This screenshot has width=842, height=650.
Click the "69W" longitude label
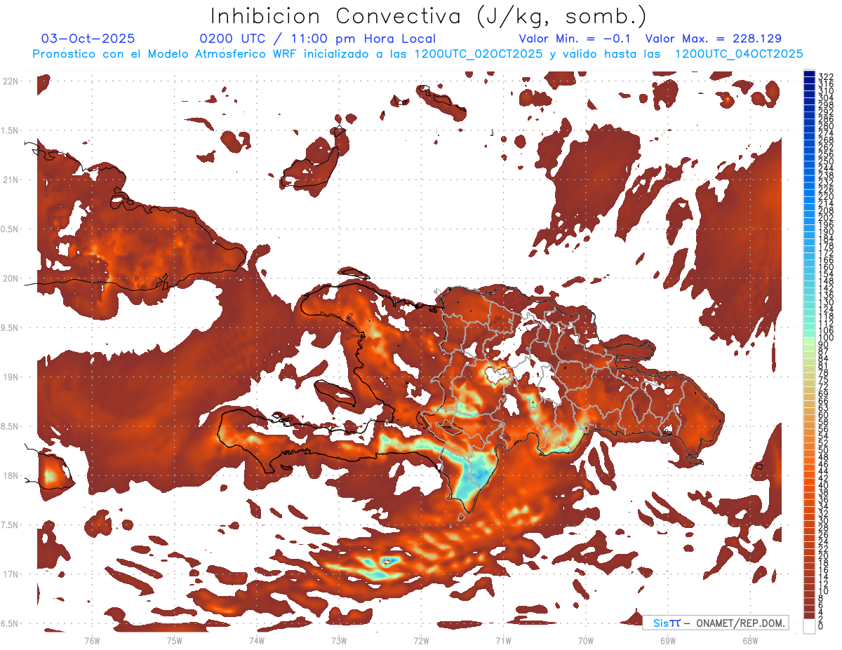[668, 640]
